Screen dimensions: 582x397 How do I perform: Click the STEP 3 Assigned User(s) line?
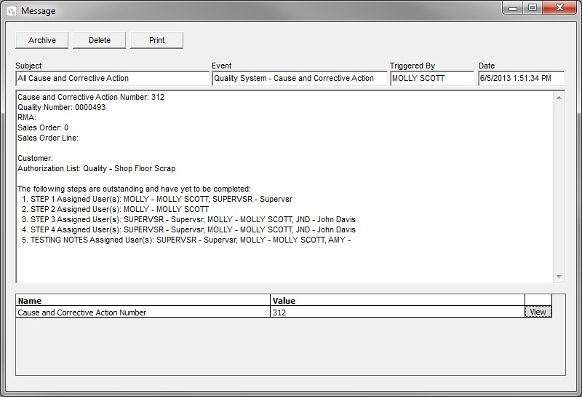coord(188,220)
